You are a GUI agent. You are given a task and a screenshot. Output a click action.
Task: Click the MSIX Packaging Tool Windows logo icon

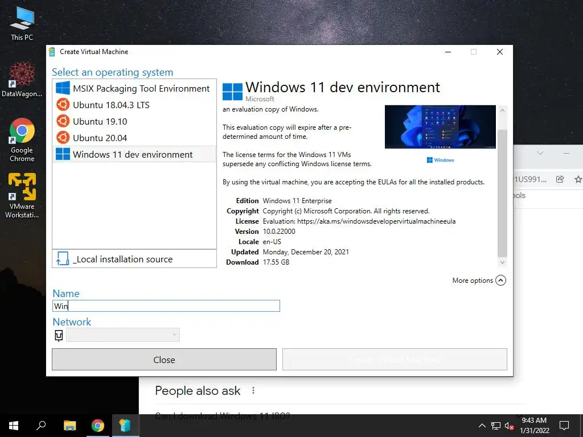coord(63,88)
